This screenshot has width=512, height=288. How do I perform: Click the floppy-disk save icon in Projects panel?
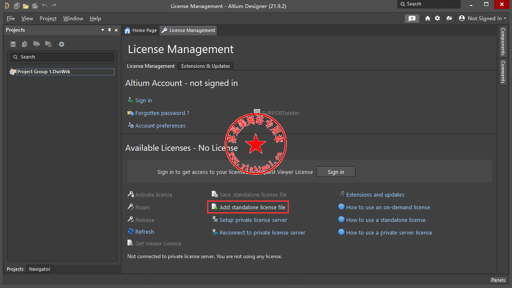pos(13,44)
